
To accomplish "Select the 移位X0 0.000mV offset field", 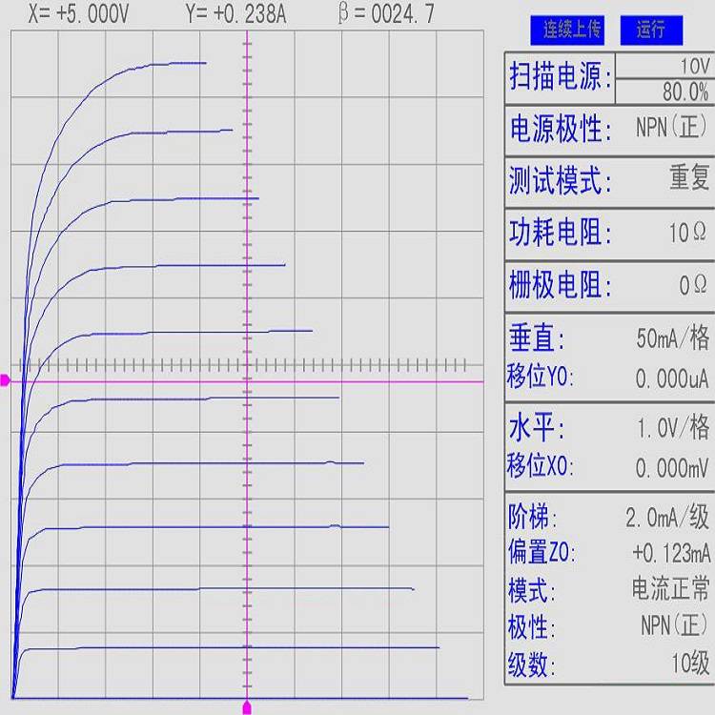I will coord(671,468).
